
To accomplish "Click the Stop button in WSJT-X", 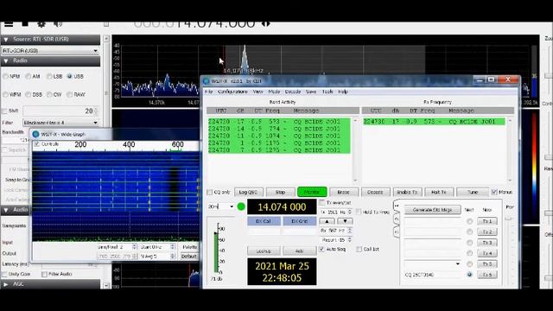I will tap(280, 192).
